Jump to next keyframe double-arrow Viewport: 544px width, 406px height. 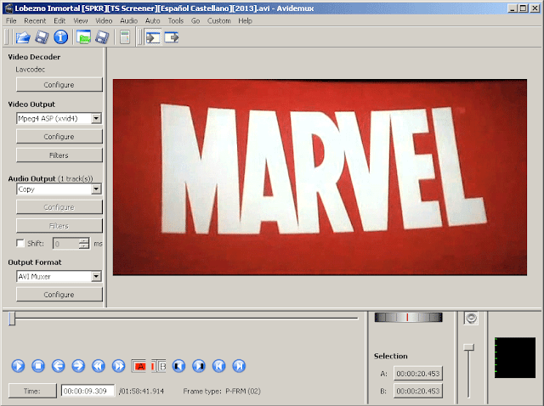click(119, 366)
